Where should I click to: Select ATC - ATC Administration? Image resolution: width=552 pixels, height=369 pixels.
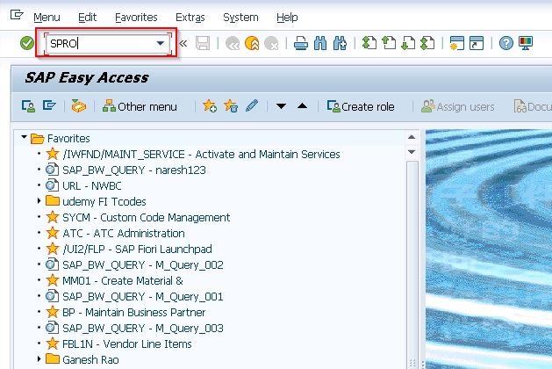tap(124, 234)
